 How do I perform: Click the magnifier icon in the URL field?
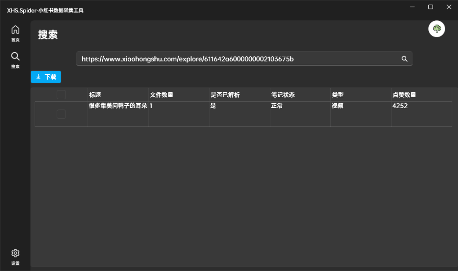(404, 59)
